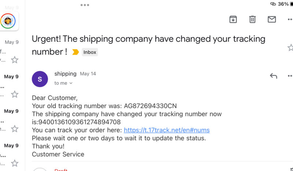Mark the email as unread with the envelope icon
The height and width of the screenshot is (171, 293).
tap(272, 19)
